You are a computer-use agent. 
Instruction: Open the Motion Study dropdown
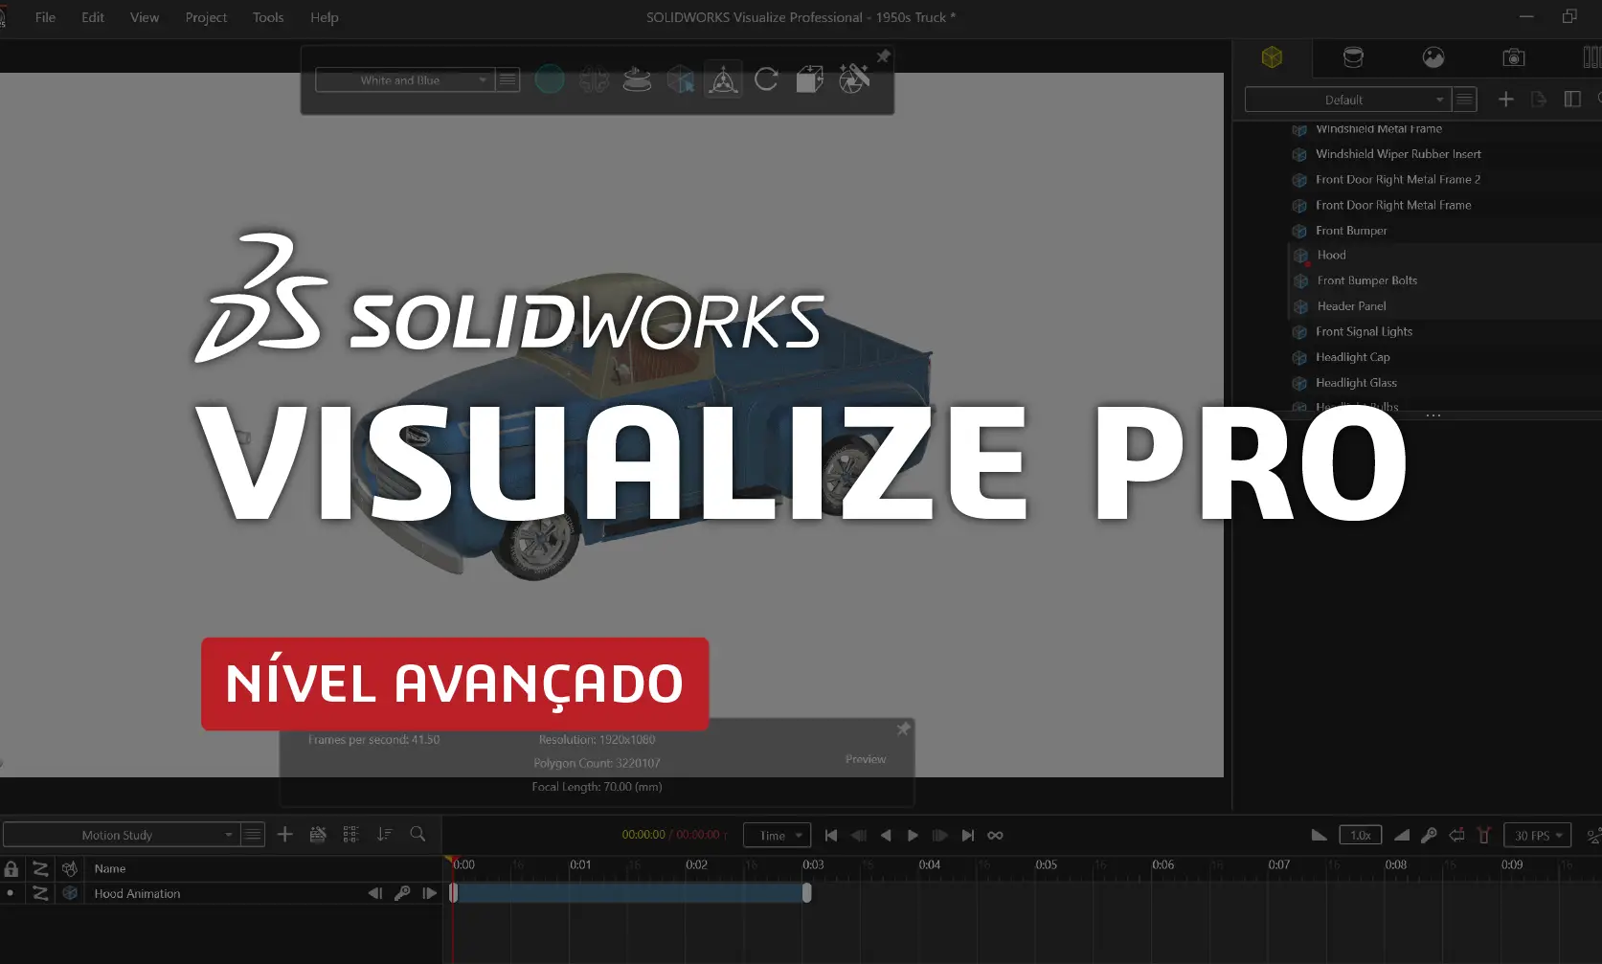click(122, 835)
